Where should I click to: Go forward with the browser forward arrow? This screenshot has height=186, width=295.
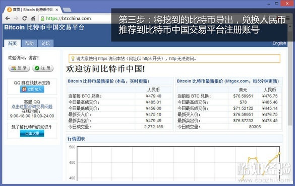(x=16, y=19)
